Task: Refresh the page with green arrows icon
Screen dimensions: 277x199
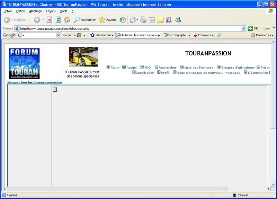Action: click(x=58, y=20)
